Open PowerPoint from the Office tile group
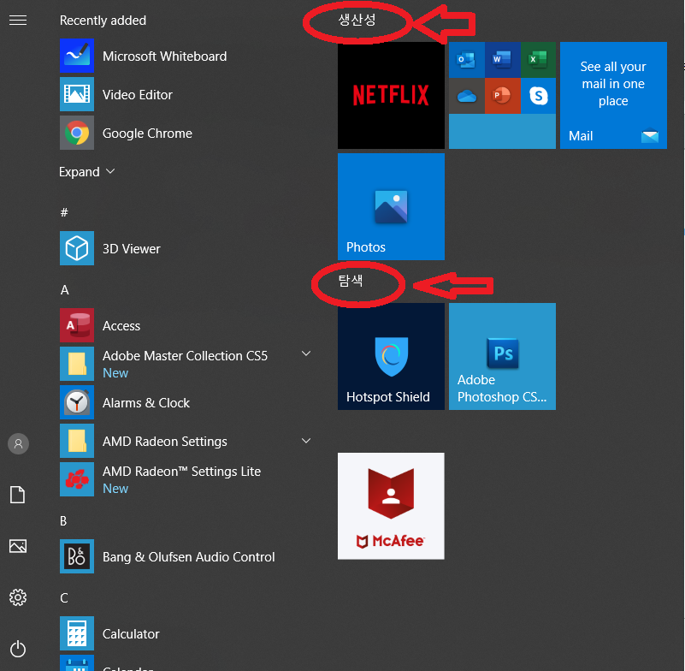This screenshot has width=685, height=671. point(502,96)
